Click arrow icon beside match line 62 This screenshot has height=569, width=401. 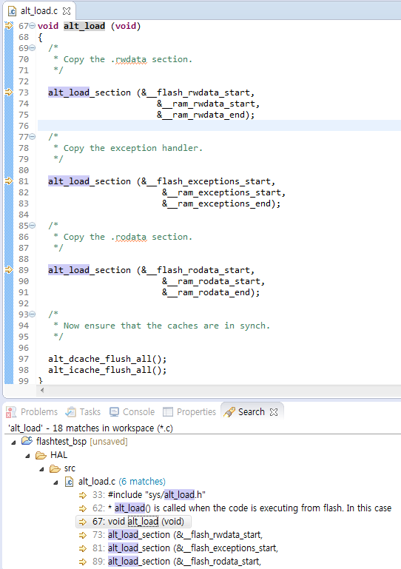83,508
